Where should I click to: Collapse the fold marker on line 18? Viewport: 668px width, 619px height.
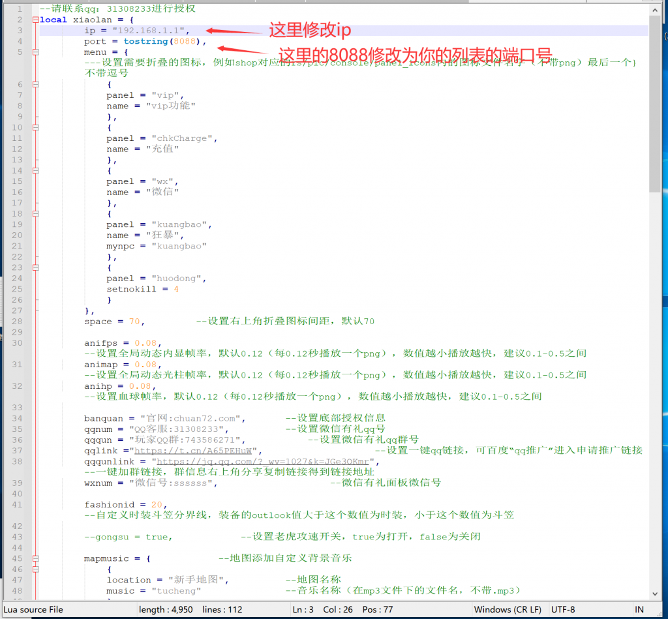tap(36, 213)
